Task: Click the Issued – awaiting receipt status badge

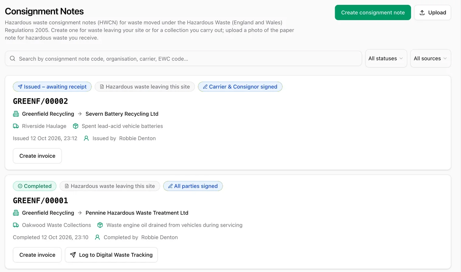Action: (52, 87)
